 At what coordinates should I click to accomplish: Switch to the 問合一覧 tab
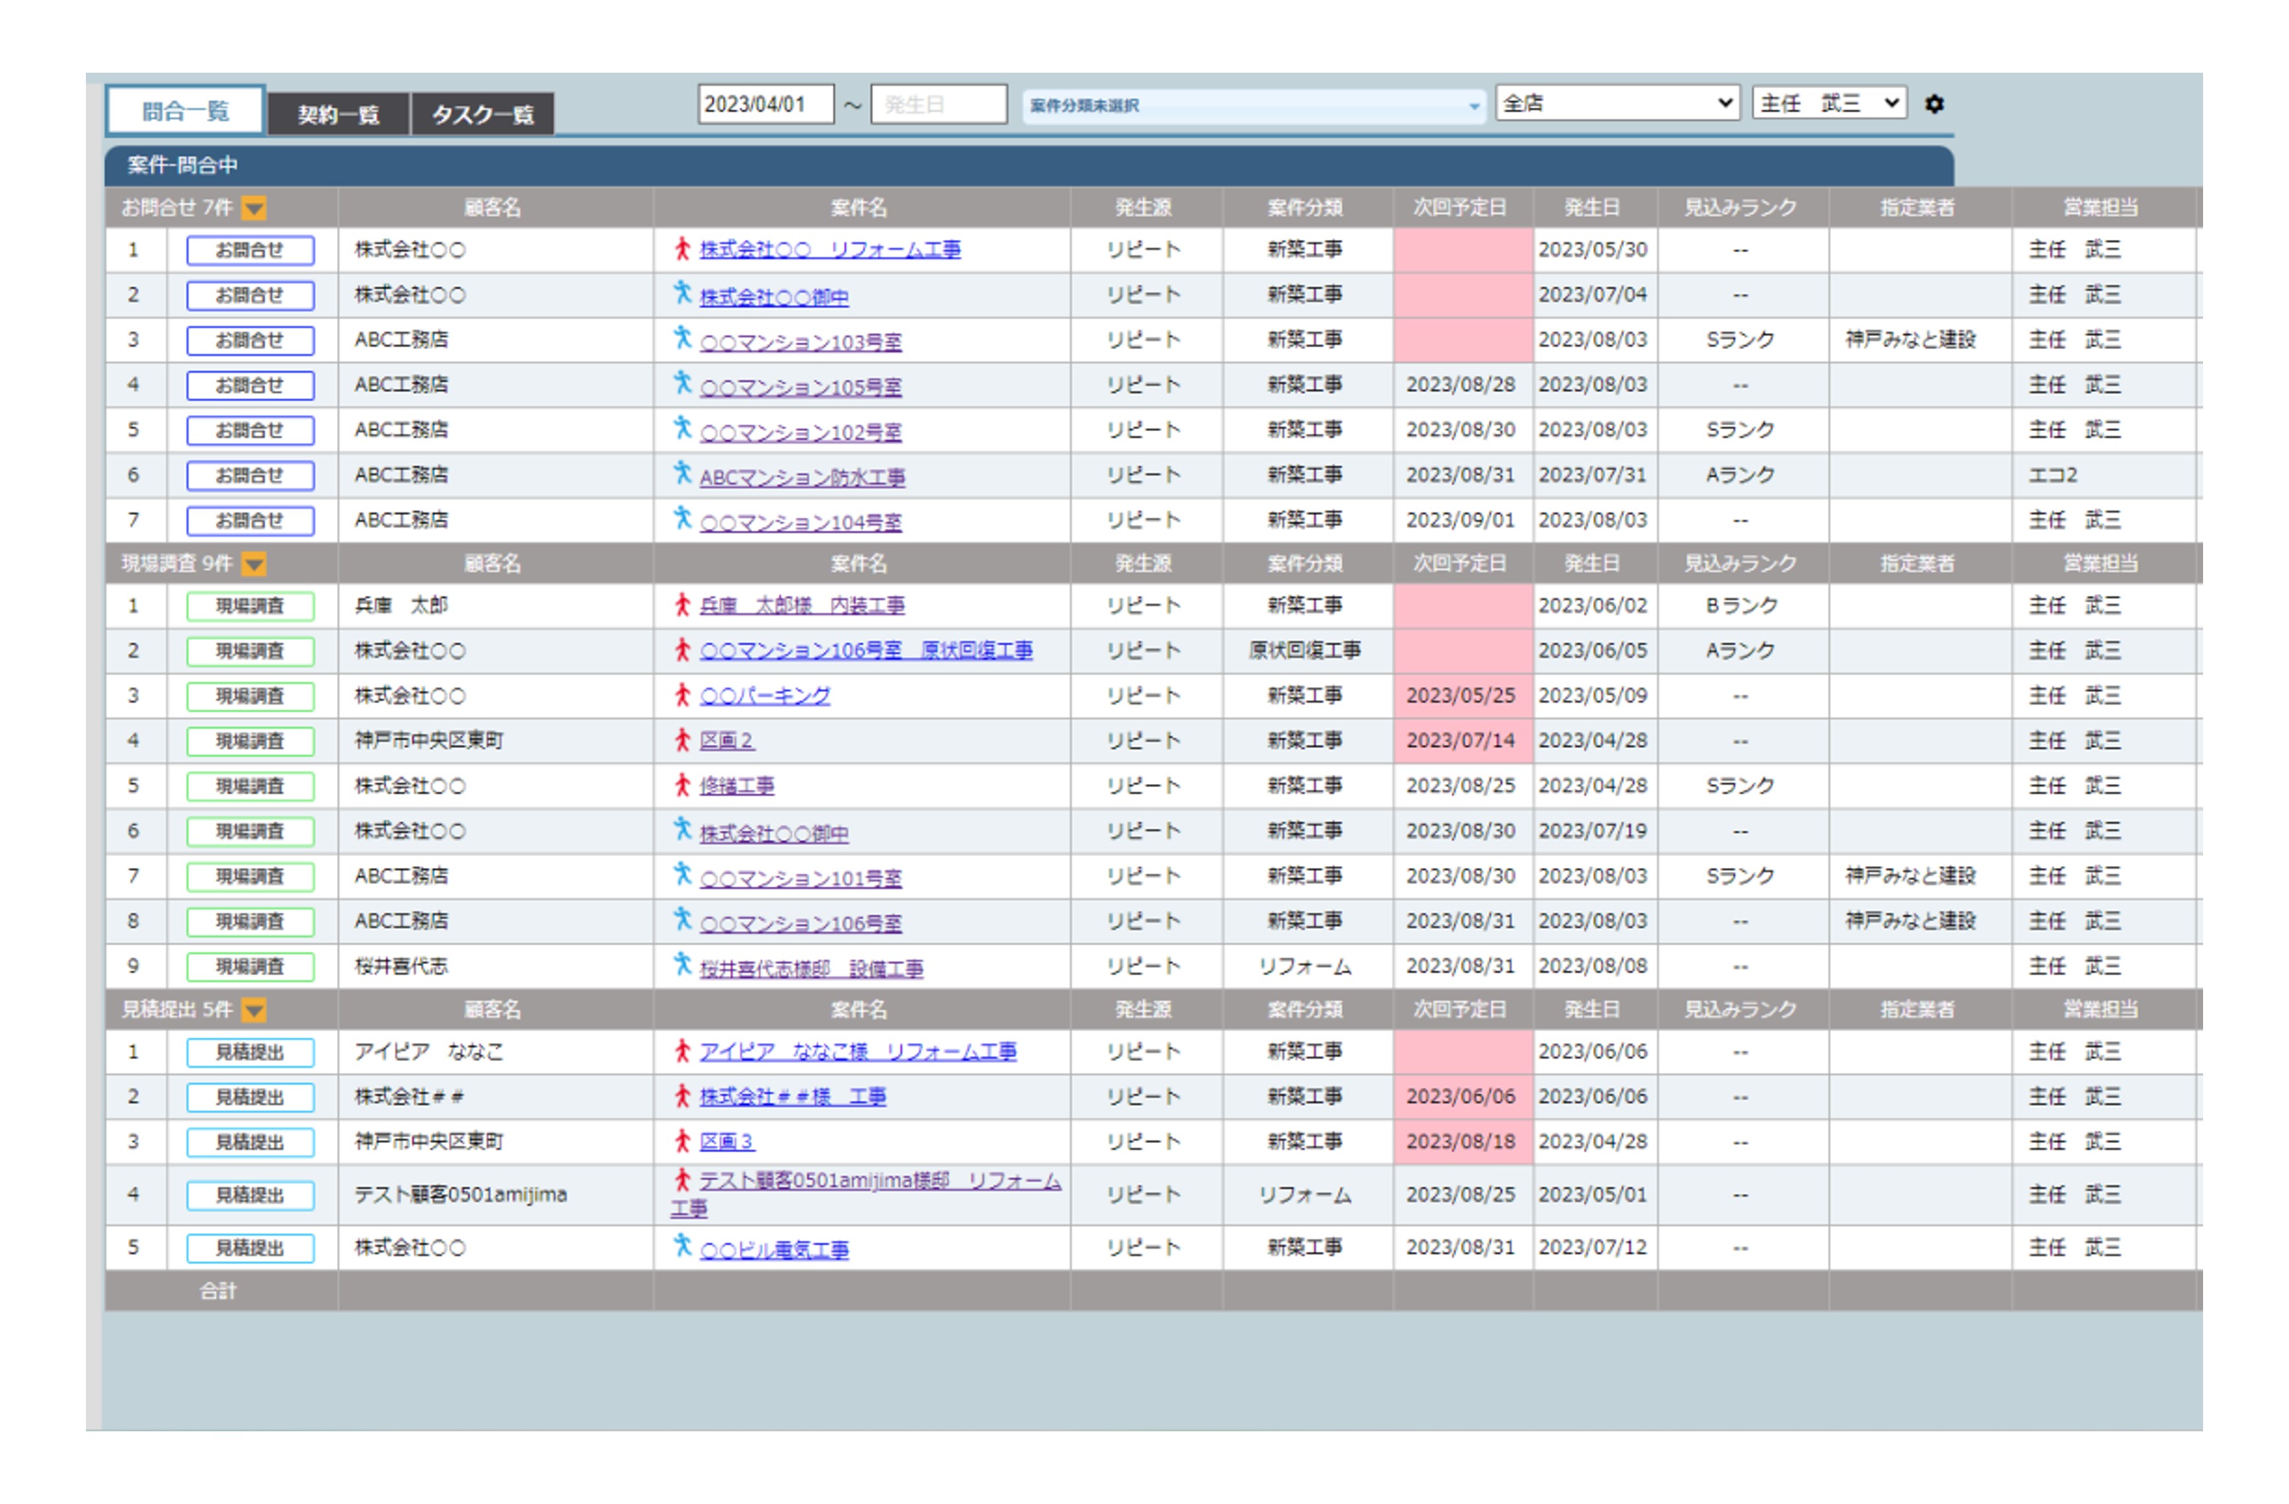[186, 110]
